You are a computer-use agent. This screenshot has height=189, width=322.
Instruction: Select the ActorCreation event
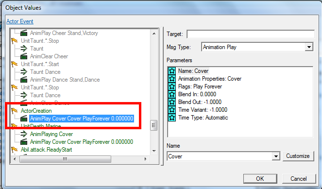click(36, 111)
